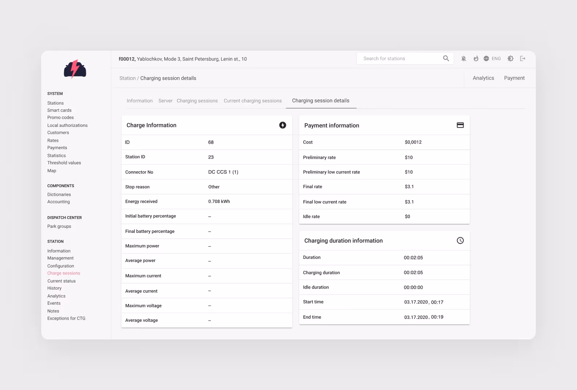
Task: Switch to Charging sessions tab
Action: 197,101
